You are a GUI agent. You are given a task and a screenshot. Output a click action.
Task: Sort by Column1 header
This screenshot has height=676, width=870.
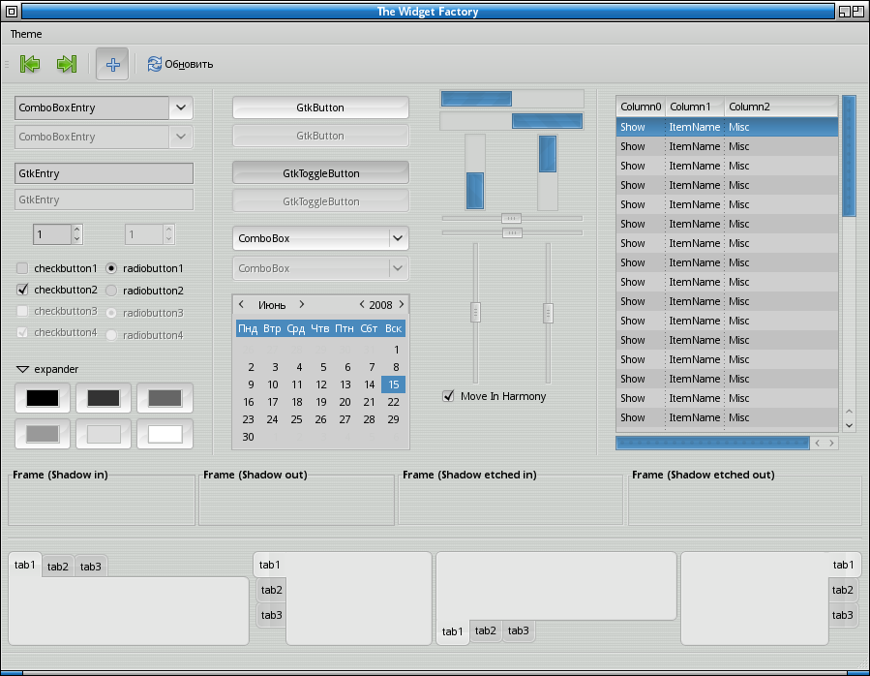click(x=695, y=107)
